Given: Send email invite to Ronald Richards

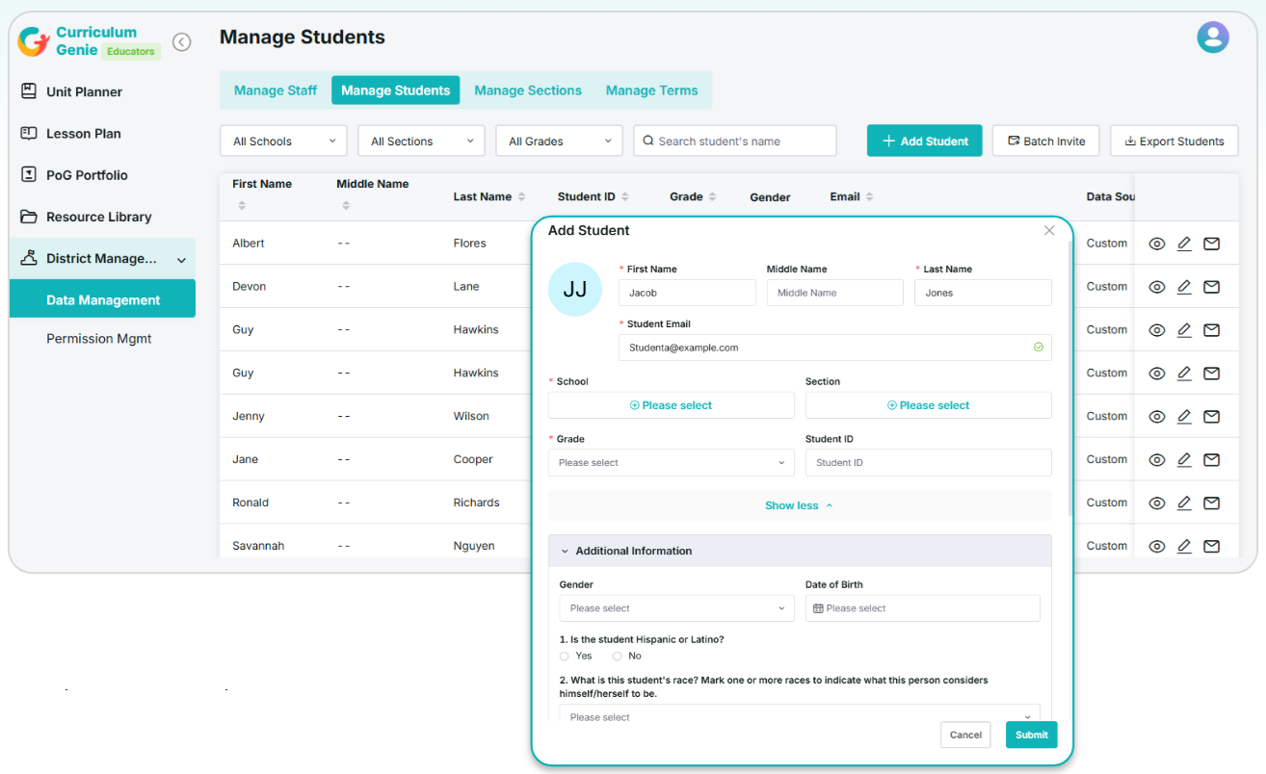Looking at the screenshot, I should coord(1212,503).
